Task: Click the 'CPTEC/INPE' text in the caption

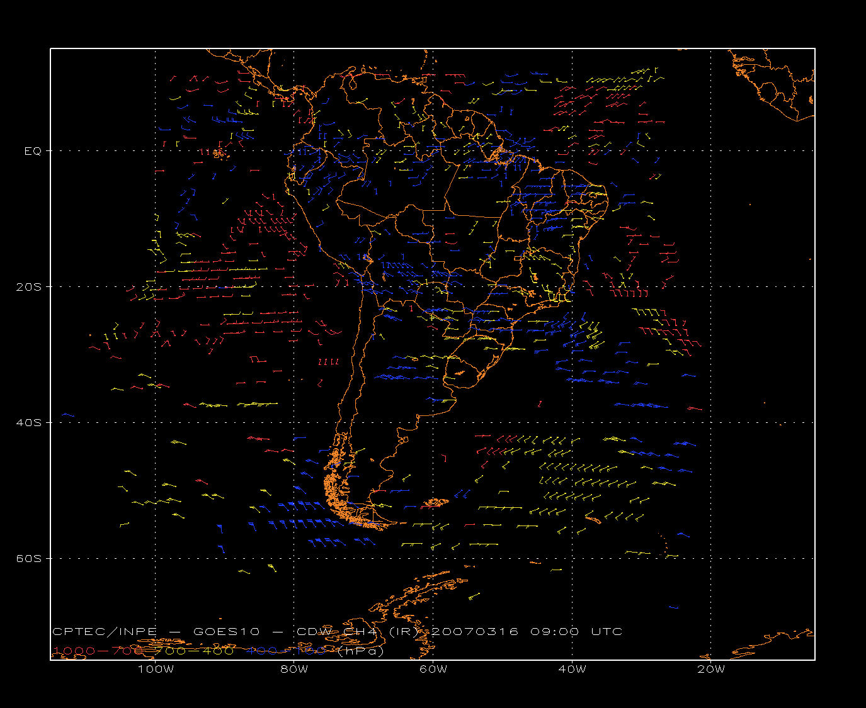Action: (x=105, y=632)
